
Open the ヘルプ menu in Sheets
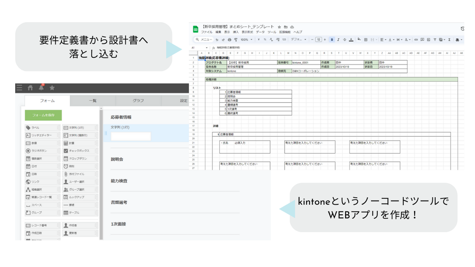point(298,32)
